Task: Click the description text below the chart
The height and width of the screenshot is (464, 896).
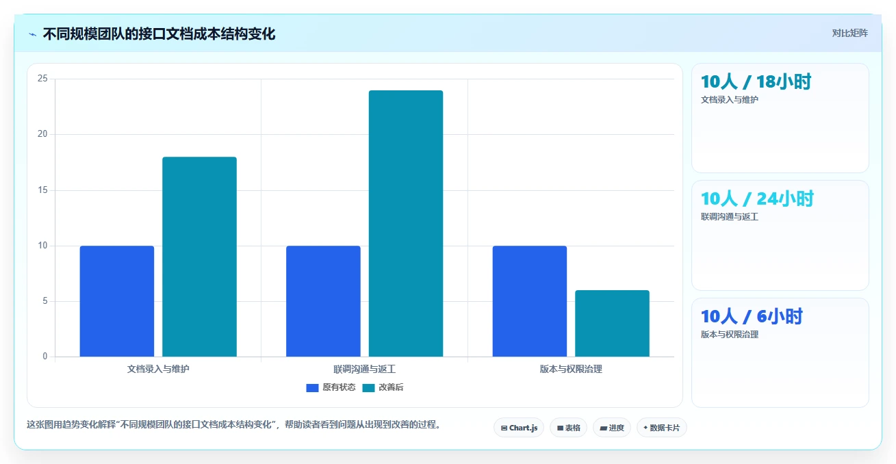Action: (233, 424)
